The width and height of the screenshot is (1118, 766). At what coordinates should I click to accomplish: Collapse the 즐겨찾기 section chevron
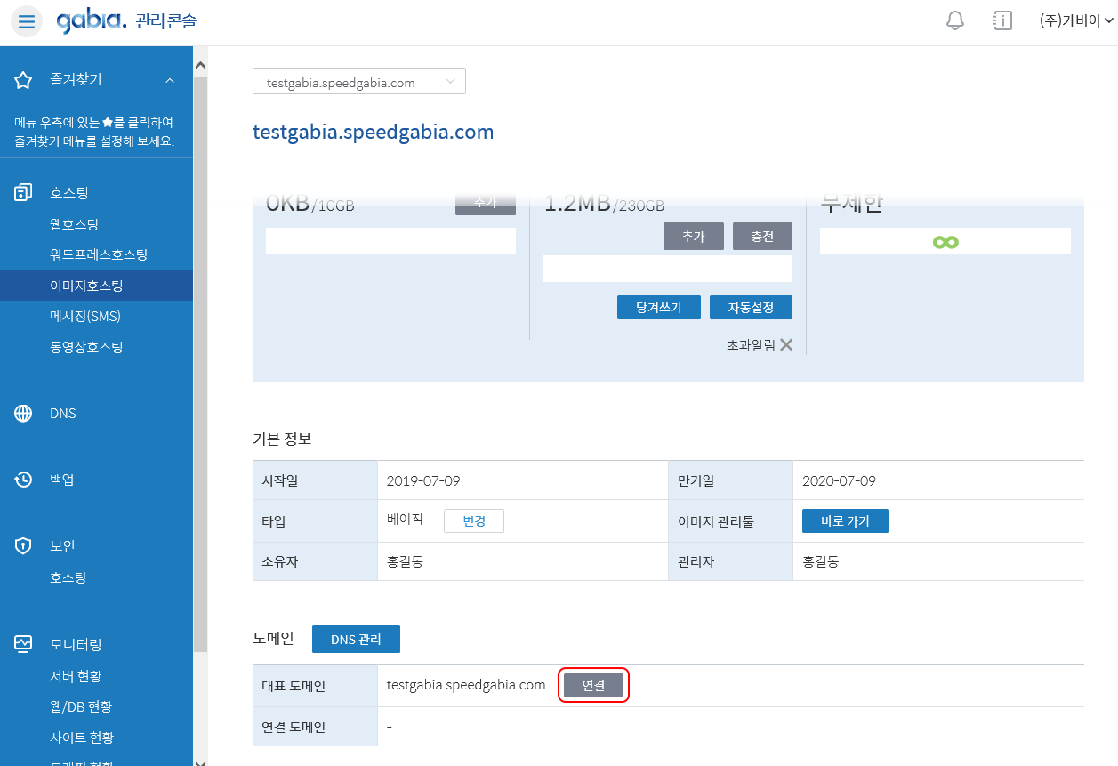pyautogui.click(x=170, y=81)
